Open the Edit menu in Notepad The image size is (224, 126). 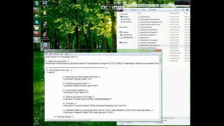pos(51,54)
